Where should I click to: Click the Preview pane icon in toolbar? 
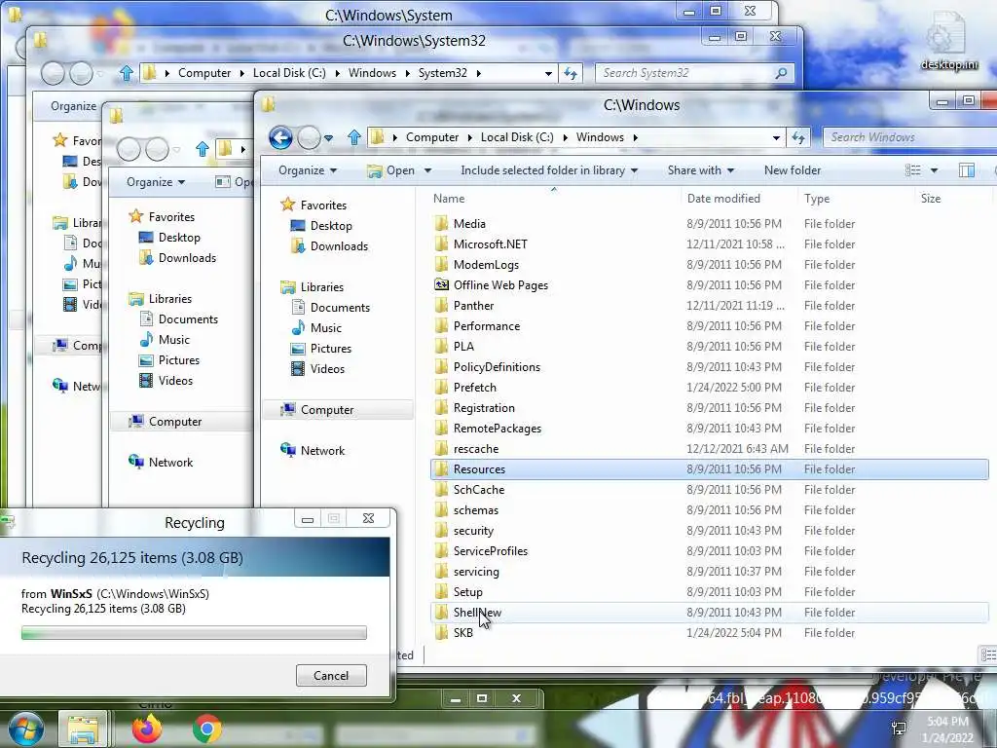(x=967, y=169)
